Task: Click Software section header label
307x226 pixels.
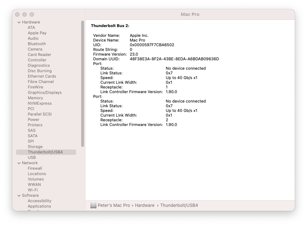Action: point(30,195)
